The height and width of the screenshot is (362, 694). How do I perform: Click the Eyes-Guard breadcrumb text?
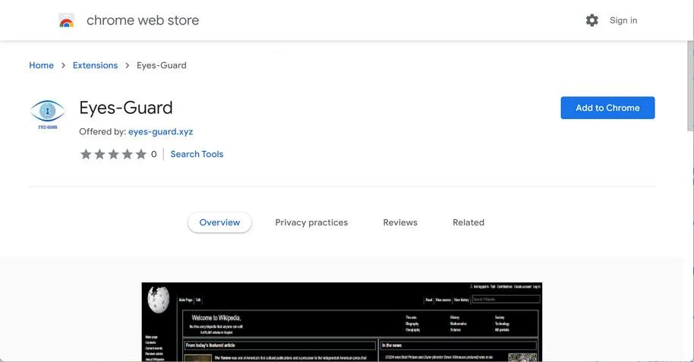(x=162, y=65)
